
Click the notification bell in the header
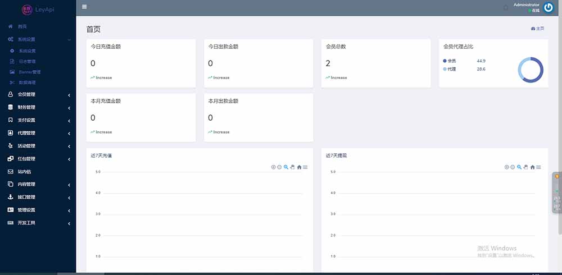tap(506, 8)
